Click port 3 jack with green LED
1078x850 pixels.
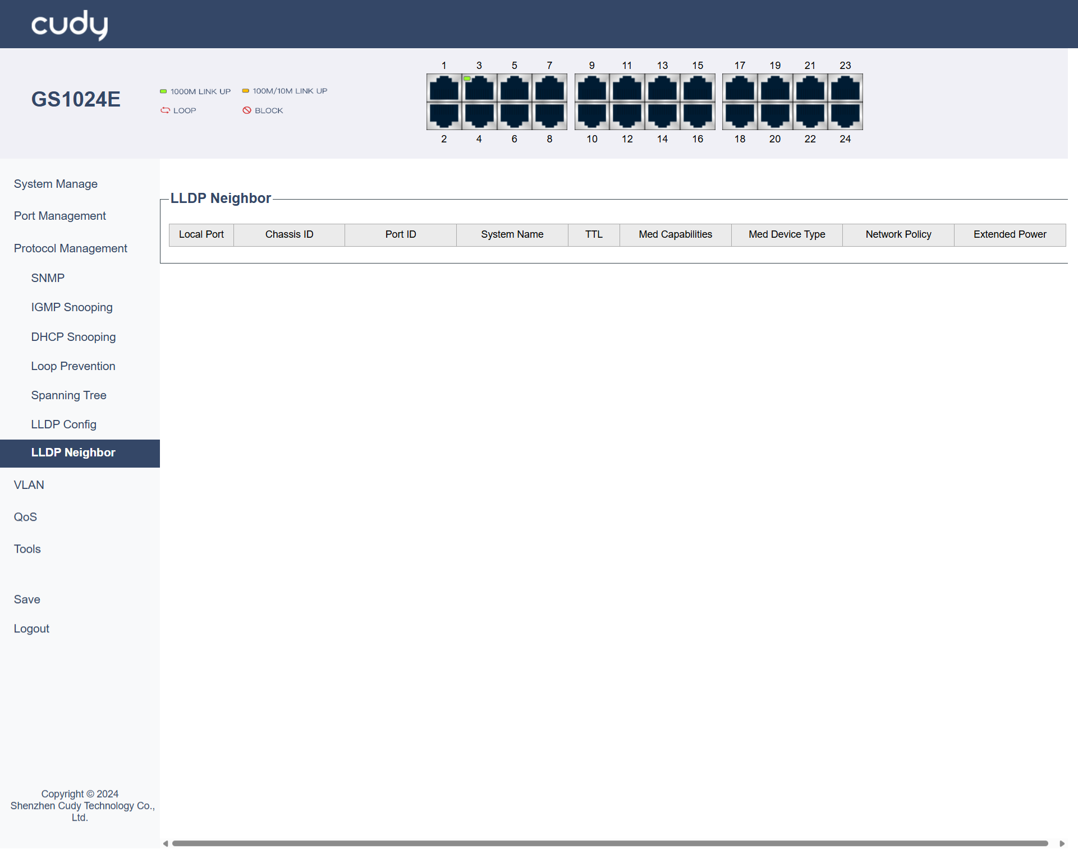[x=479, y=88]
